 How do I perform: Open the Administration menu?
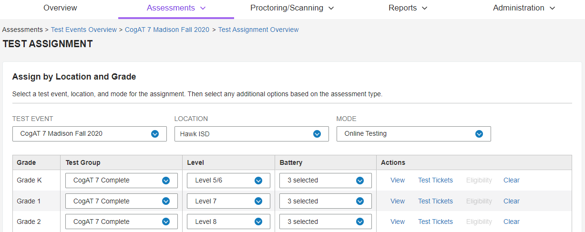point(524,8)
